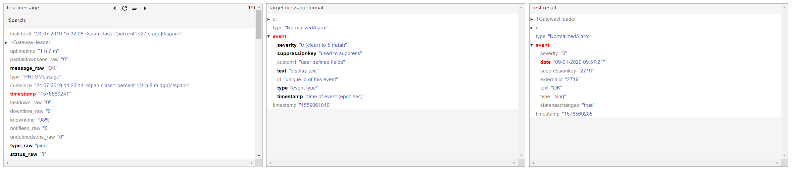
Task: Select message_raw "OK" entry
Action: click(x=34, y=68)
